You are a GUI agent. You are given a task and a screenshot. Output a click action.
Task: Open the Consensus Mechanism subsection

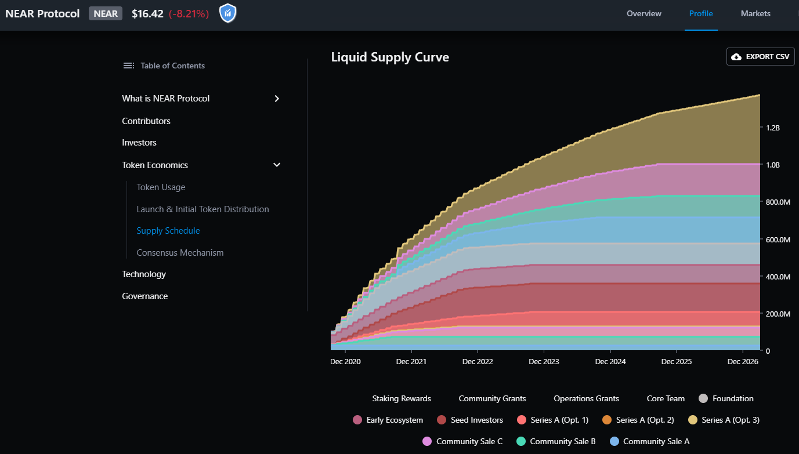pyautogui.click(x=180, y=253)
